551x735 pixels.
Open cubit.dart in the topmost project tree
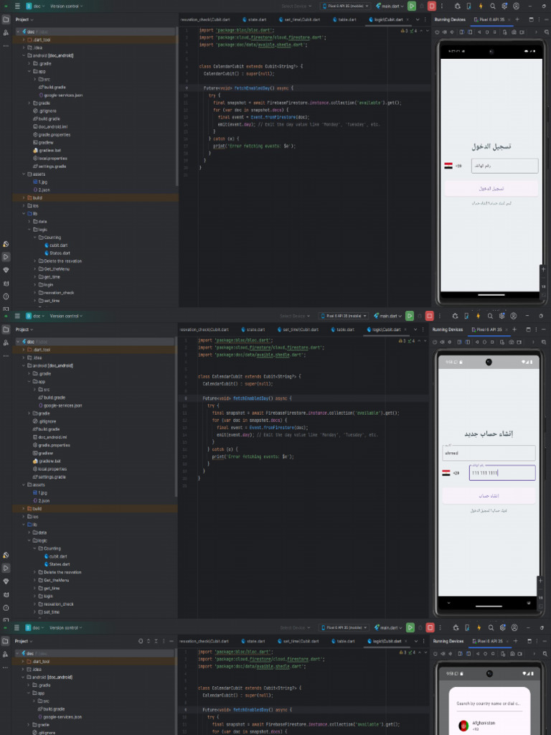coord(57,245)
